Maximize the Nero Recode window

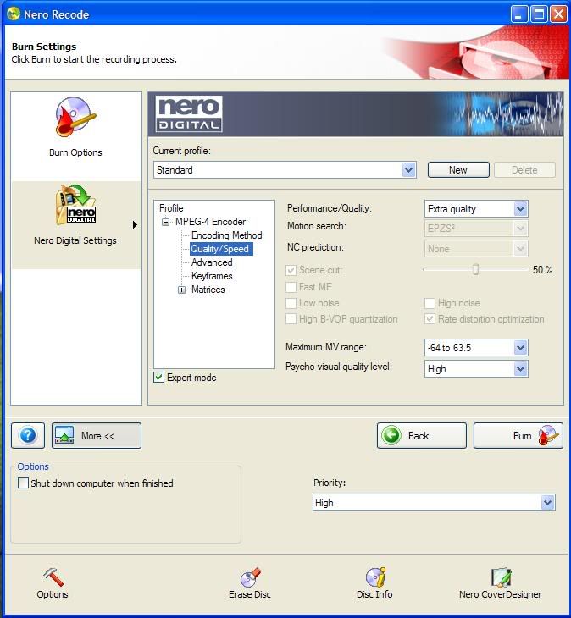[539, 14]
